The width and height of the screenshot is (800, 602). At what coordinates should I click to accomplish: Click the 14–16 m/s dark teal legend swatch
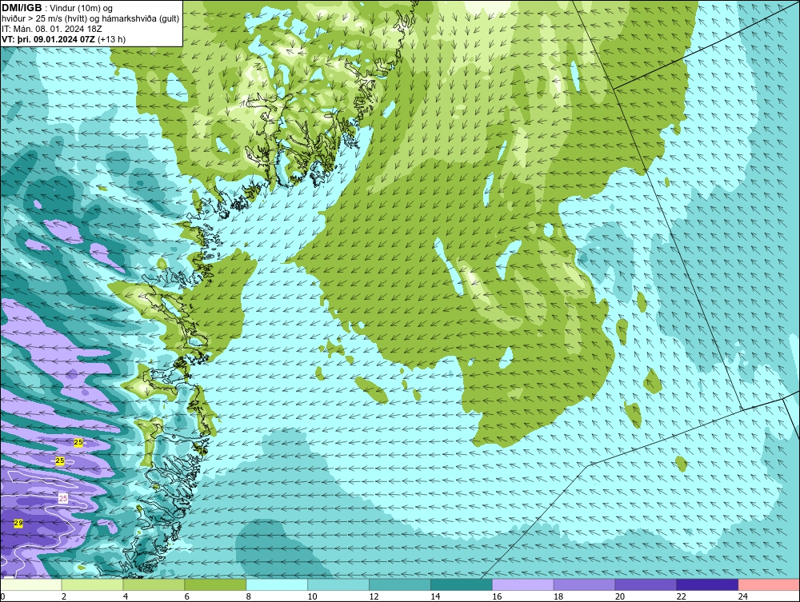tap(462, 584)
